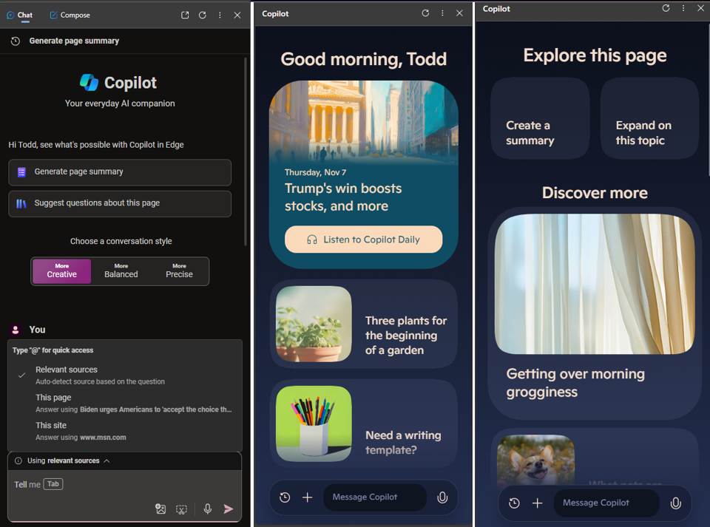Image resolution: width=710 pixels, height=527 pixels.
Task: Switch to the Compose tab
Action: click(70, 15)
